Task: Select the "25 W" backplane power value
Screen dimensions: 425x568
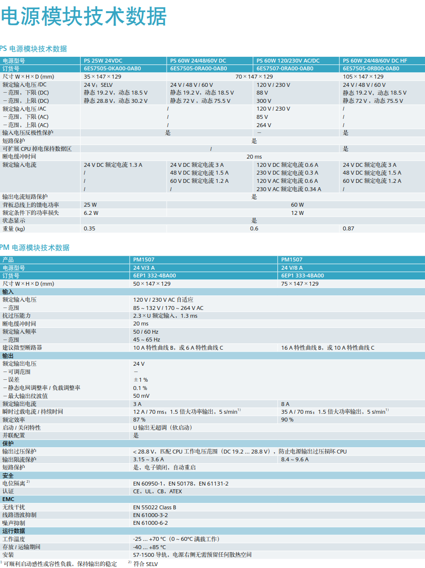Action: [x=90, y=205]
